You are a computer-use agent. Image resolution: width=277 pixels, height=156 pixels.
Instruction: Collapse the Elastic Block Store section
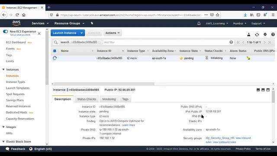[x=3, y=142]
